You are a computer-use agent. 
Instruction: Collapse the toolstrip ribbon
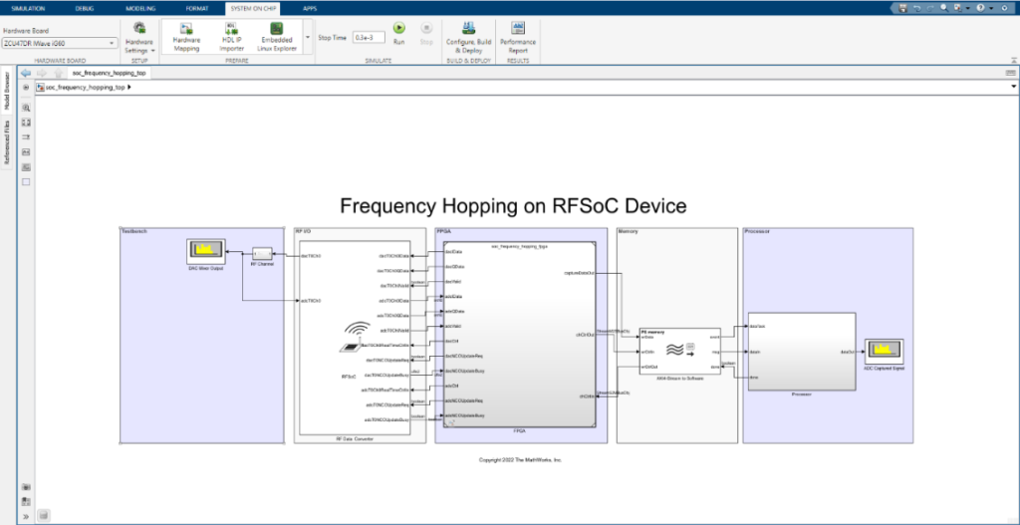coord(1013,60)
